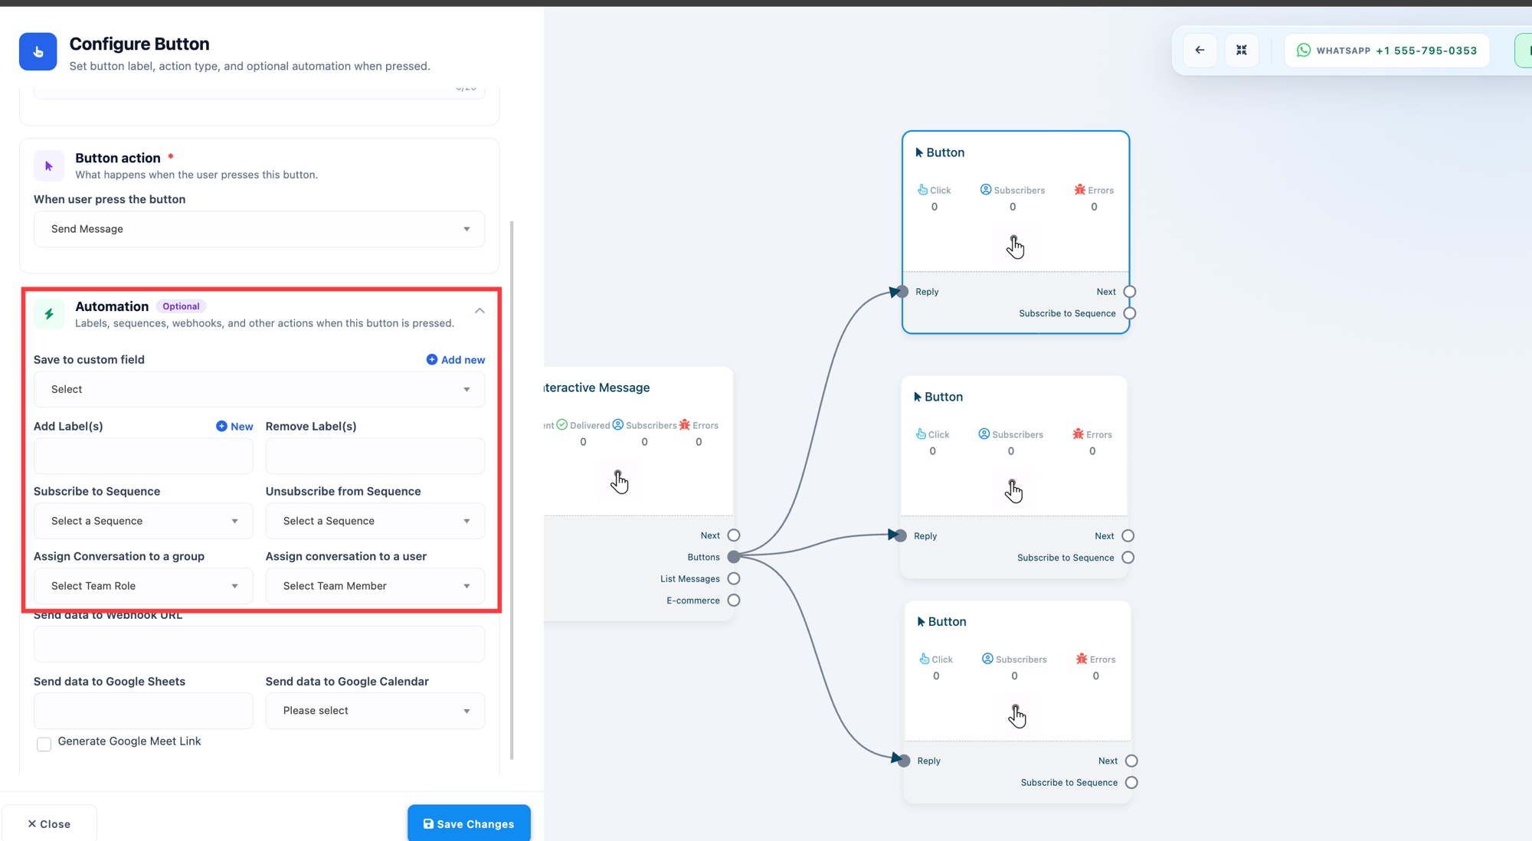Click the configure panel vertical scrollbar
Image resolution: width=1532 pixels, height=841 pixels.
tap(512, 490)
